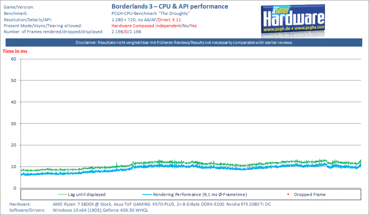
Task: Click the "AMD Ryzen 7 3800X @ Stock" hardware text
Action: 82,204
